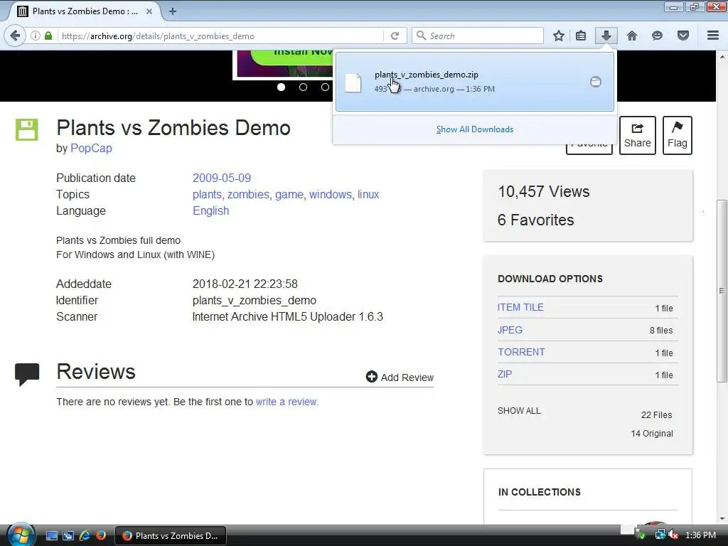Click the green floppy disk software icon
Viewport: 728px width, 546px height.
[27, 129]
